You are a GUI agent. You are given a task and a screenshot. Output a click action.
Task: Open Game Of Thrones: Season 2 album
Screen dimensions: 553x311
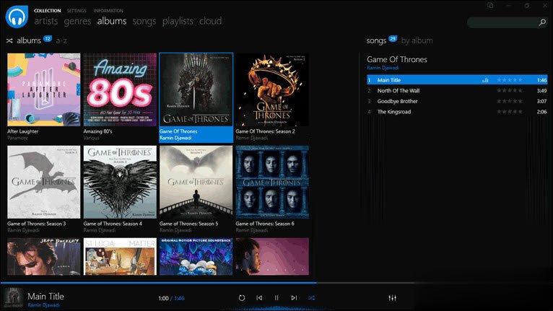(x=272, y=89)
